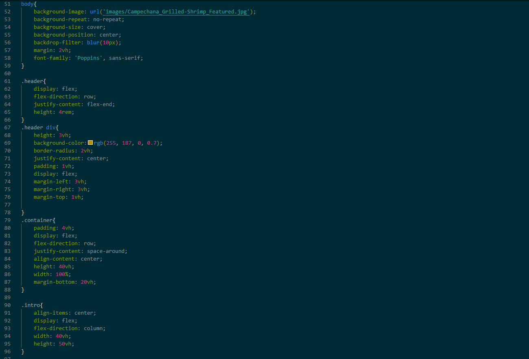This screenshot has width=529, height=359.
Task: Open the Campechana_Grilled-Shrimp_Featured.jpg image link
Action: [x=176, y=12]
